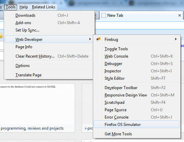Close the New Tab tab
This screenshot has height=142, width=184.
point(179,15)
